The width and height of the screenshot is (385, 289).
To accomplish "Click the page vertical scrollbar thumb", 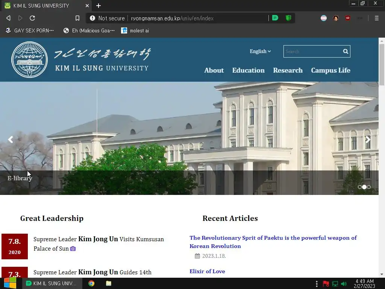I will click(382, 65).
